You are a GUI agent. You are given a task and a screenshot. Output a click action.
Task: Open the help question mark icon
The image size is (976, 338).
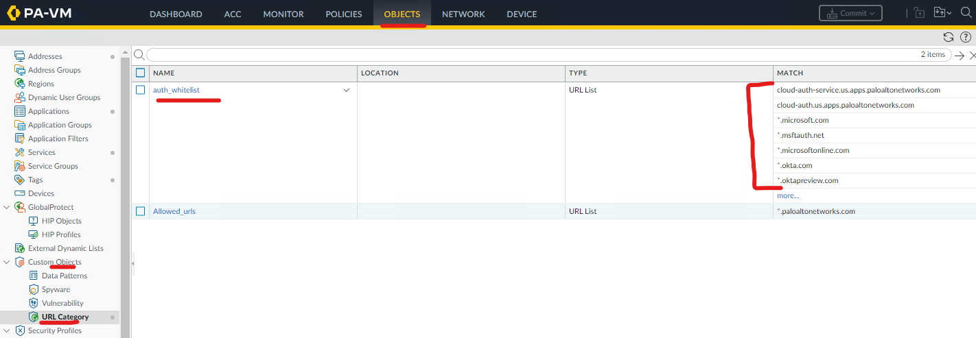coord(965,37)
